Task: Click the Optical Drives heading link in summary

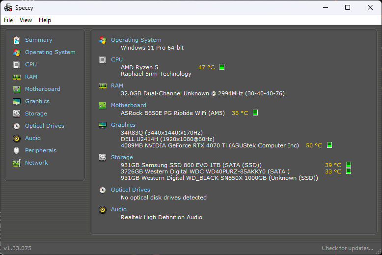Action: 131,190
